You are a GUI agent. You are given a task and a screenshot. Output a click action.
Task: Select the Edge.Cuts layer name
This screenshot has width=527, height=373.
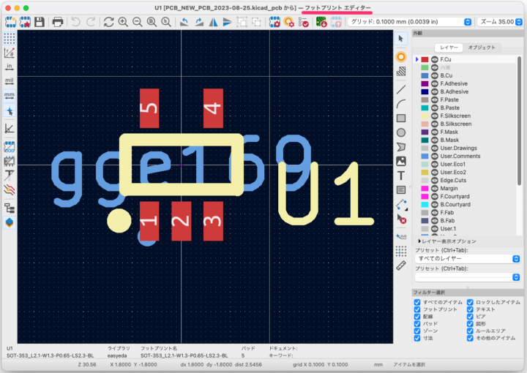[x=454, y=180]
